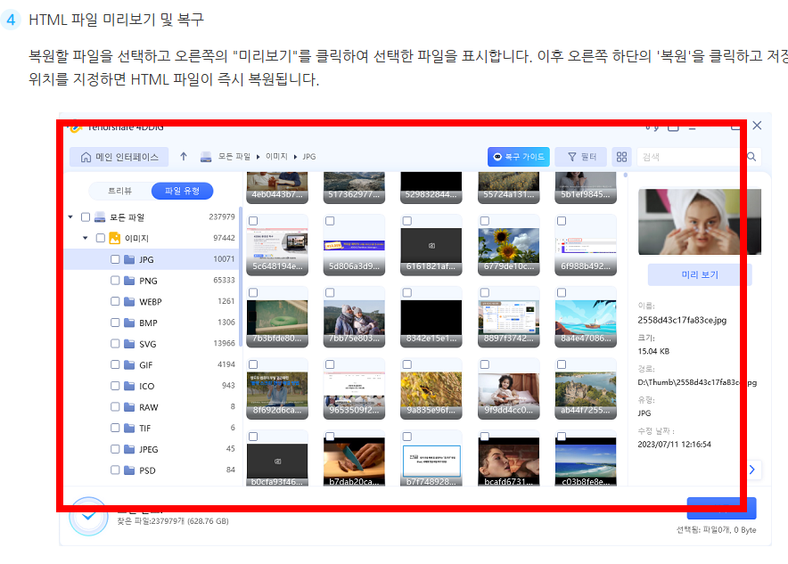Go up one folder level with the arrow
The width and height of the screenshot is (788, 564).
pos(184,156)
